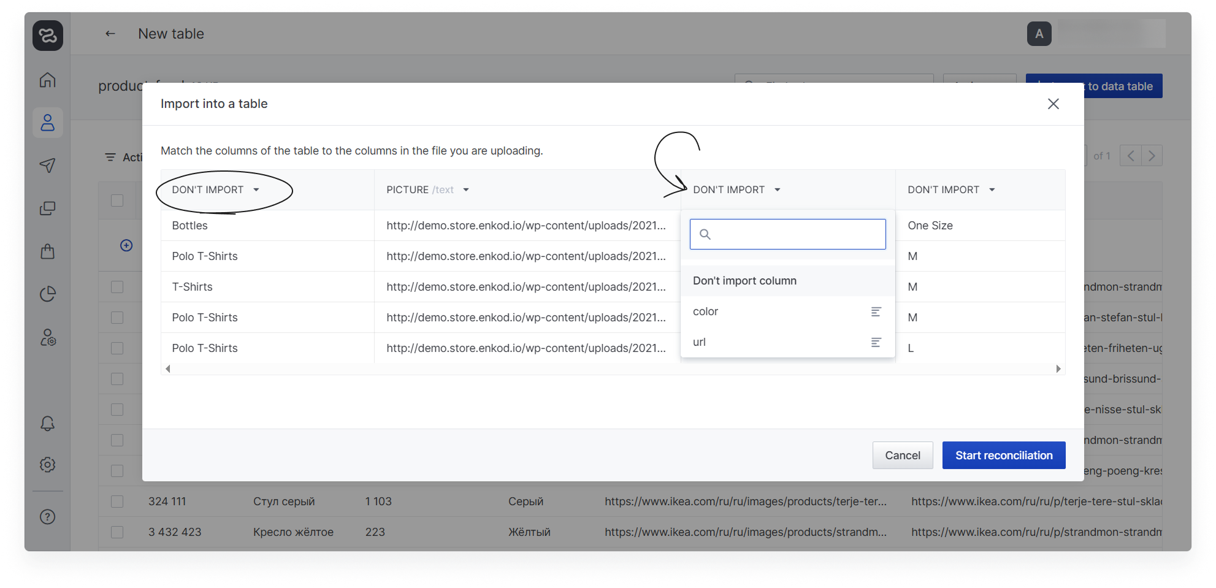This screenshot has height=588, width=1216.
Task: Expand the last DON'T IMPORT dropdown above One Size
Action: point(951,190)
